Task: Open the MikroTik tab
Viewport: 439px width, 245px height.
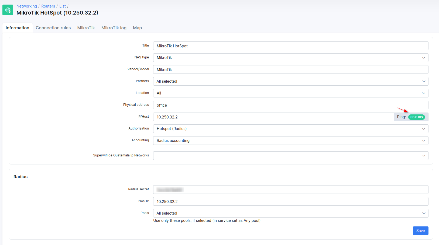Action: click(x=86, y=28)
